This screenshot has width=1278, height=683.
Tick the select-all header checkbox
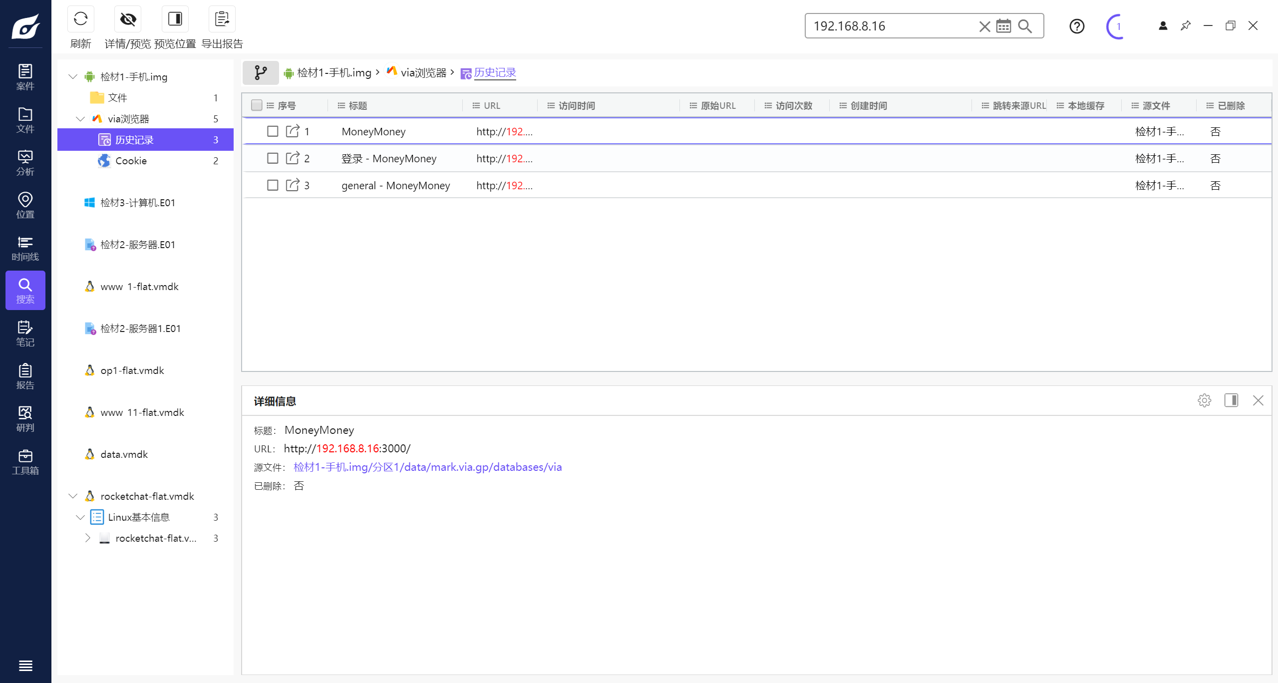257,105
